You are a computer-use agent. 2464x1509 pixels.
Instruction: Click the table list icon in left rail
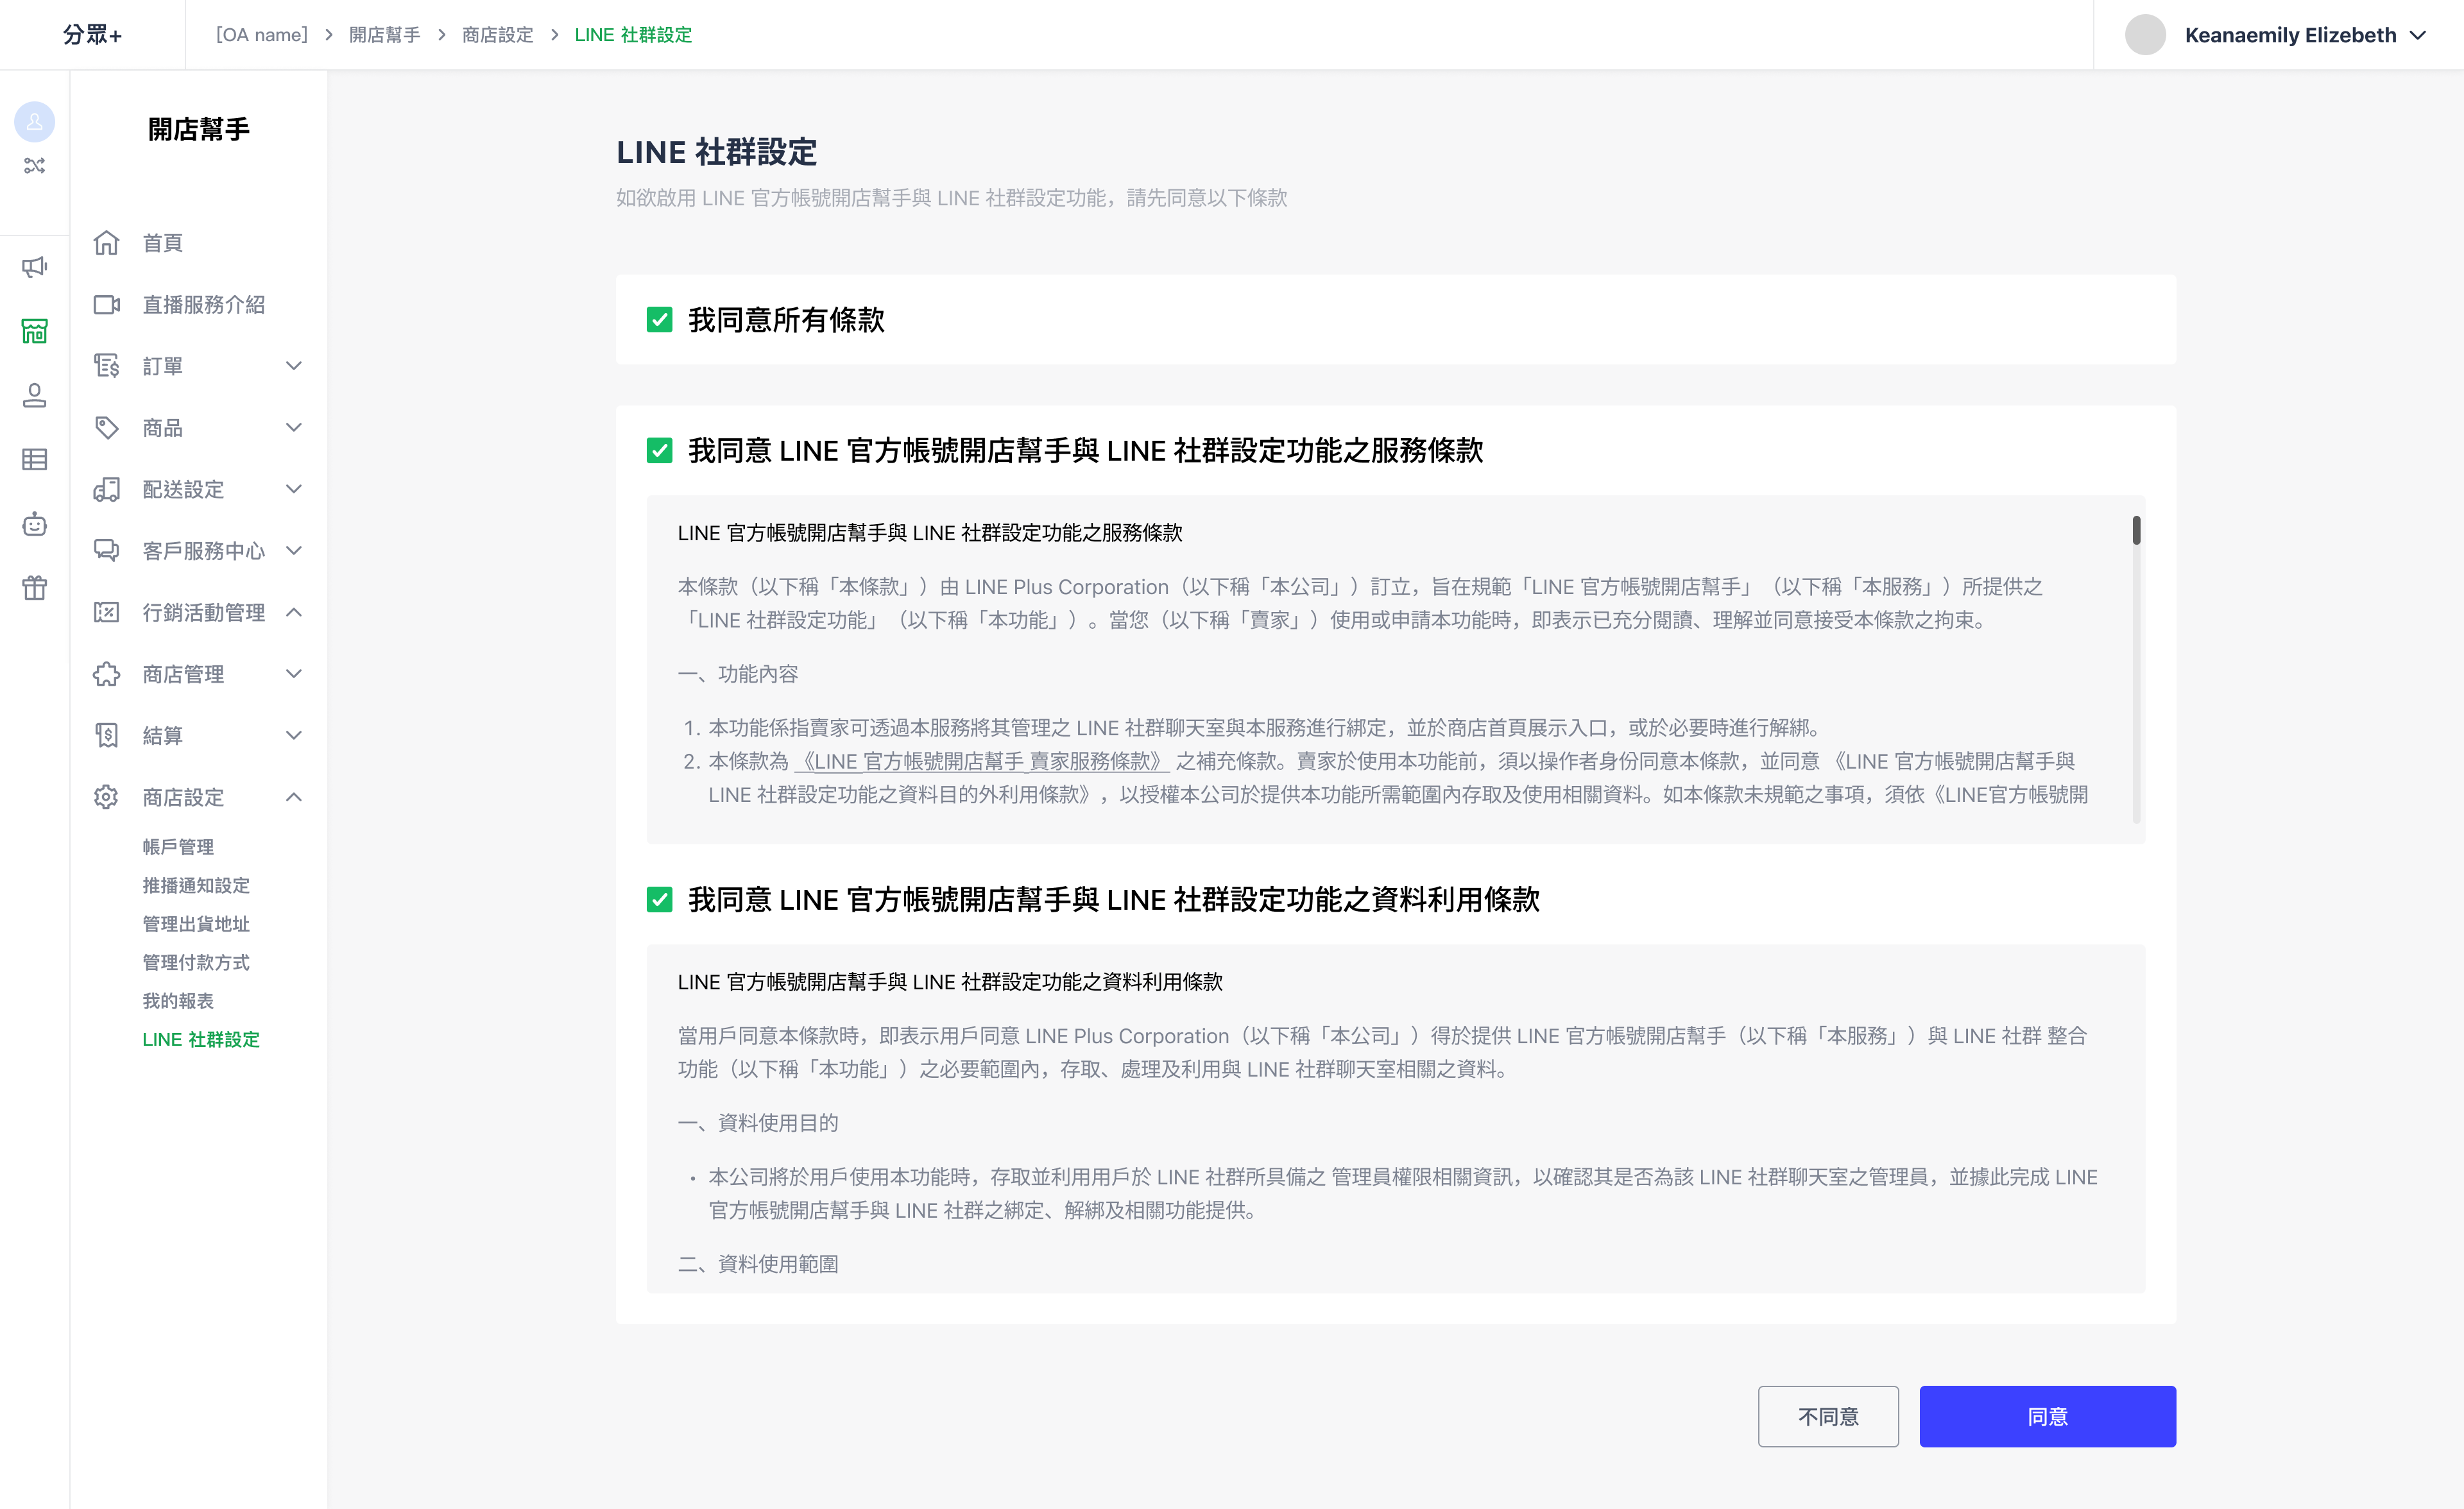coord(35,460)
